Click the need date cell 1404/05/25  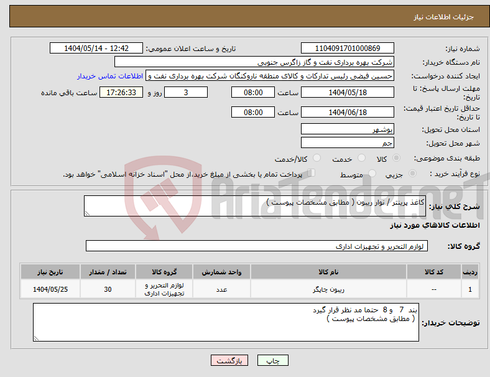pos(50,289)
